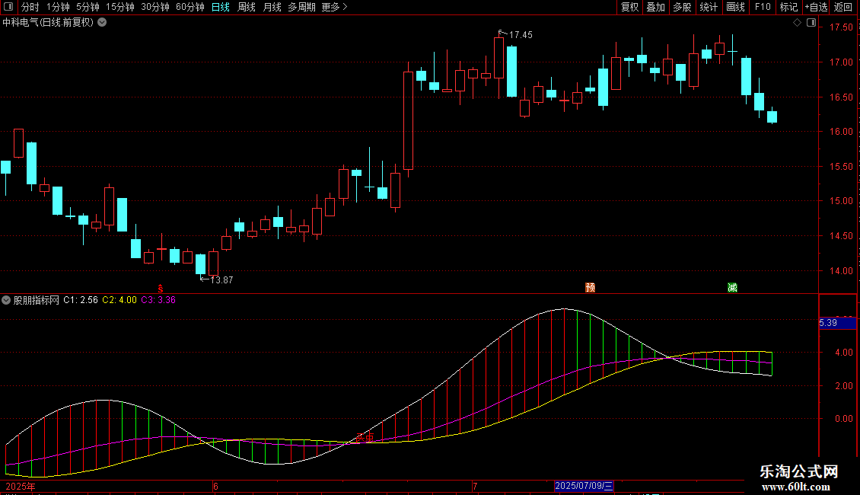The image size is (860, 495).
Task: Click the 17.50 price axis label
Action: [x=841, y=27]
